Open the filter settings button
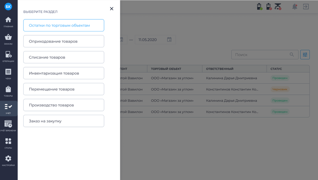Viewport: 318px width, 180px height. click(305, 55)
